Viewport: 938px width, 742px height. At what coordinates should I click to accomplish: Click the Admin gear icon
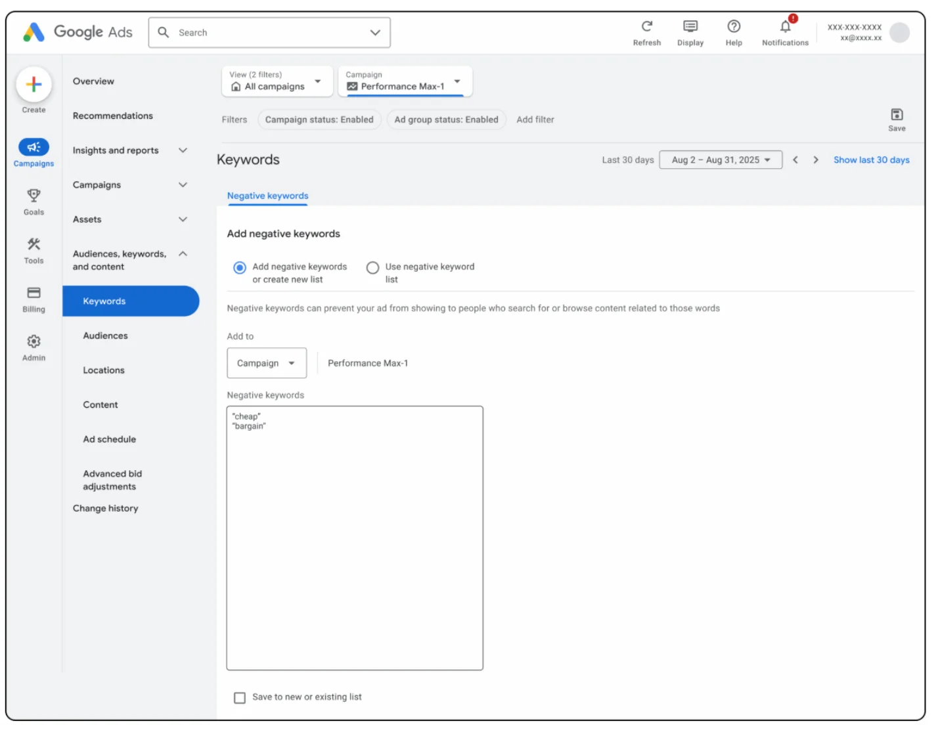33,341
